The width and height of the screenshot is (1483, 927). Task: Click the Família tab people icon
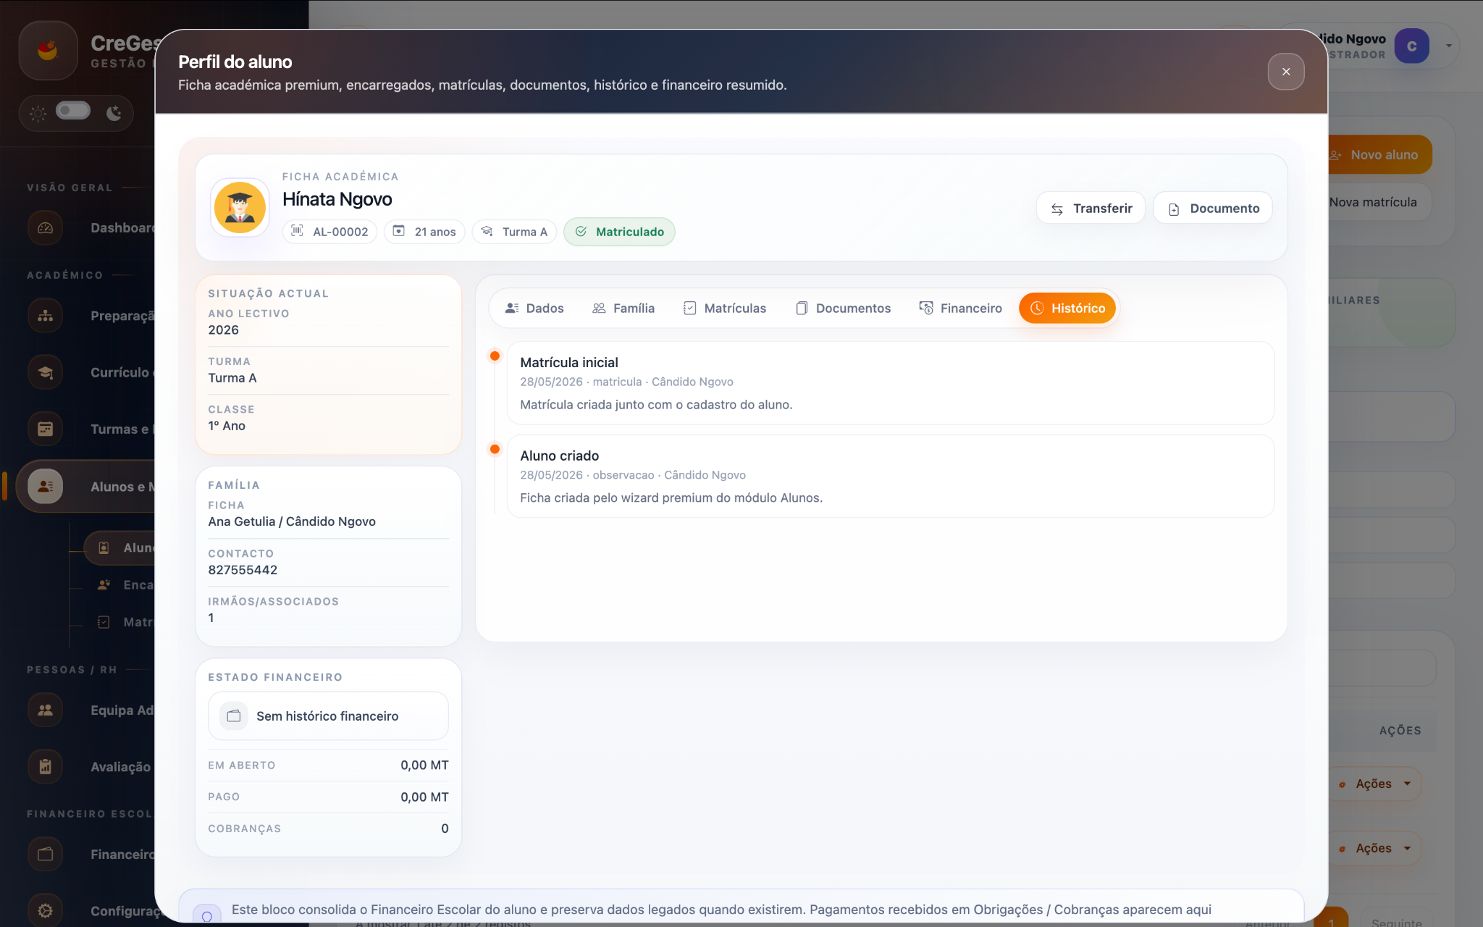coord(599,309)
